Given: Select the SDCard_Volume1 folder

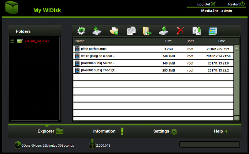Looking at the screenshot, I should 36,41.
